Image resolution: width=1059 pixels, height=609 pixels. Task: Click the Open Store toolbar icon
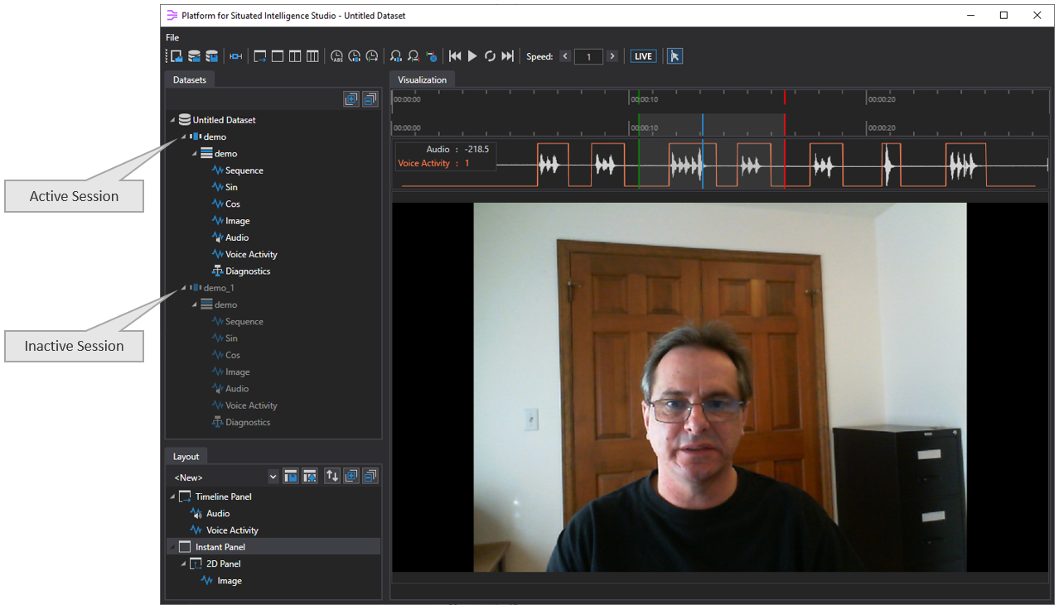(176, 56)
